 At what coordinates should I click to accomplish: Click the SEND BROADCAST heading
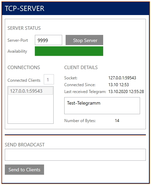25,145
